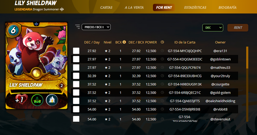Click the LILY SHIELDPAW page title

[x=35, y=3]
